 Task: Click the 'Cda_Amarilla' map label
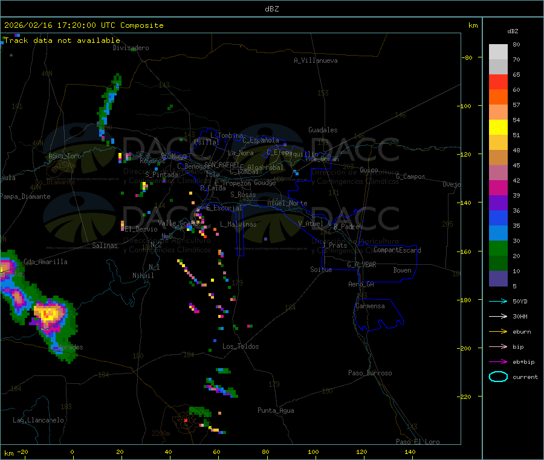(45, 262)
